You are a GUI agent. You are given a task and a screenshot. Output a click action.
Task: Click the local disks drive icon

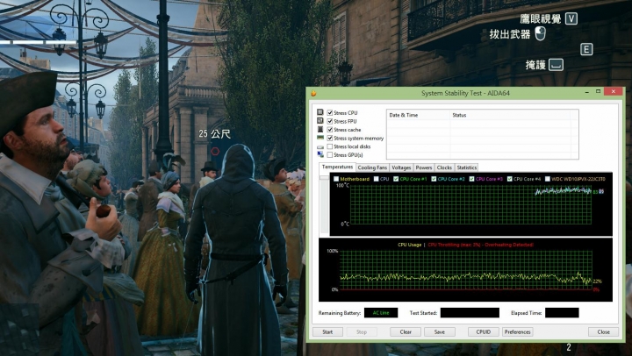pyautogui.click(x=320, y=147)
